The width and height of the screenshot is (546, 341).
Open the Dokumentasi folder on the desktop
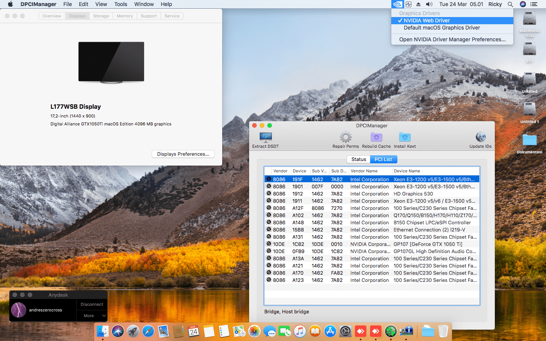[529, 140]
